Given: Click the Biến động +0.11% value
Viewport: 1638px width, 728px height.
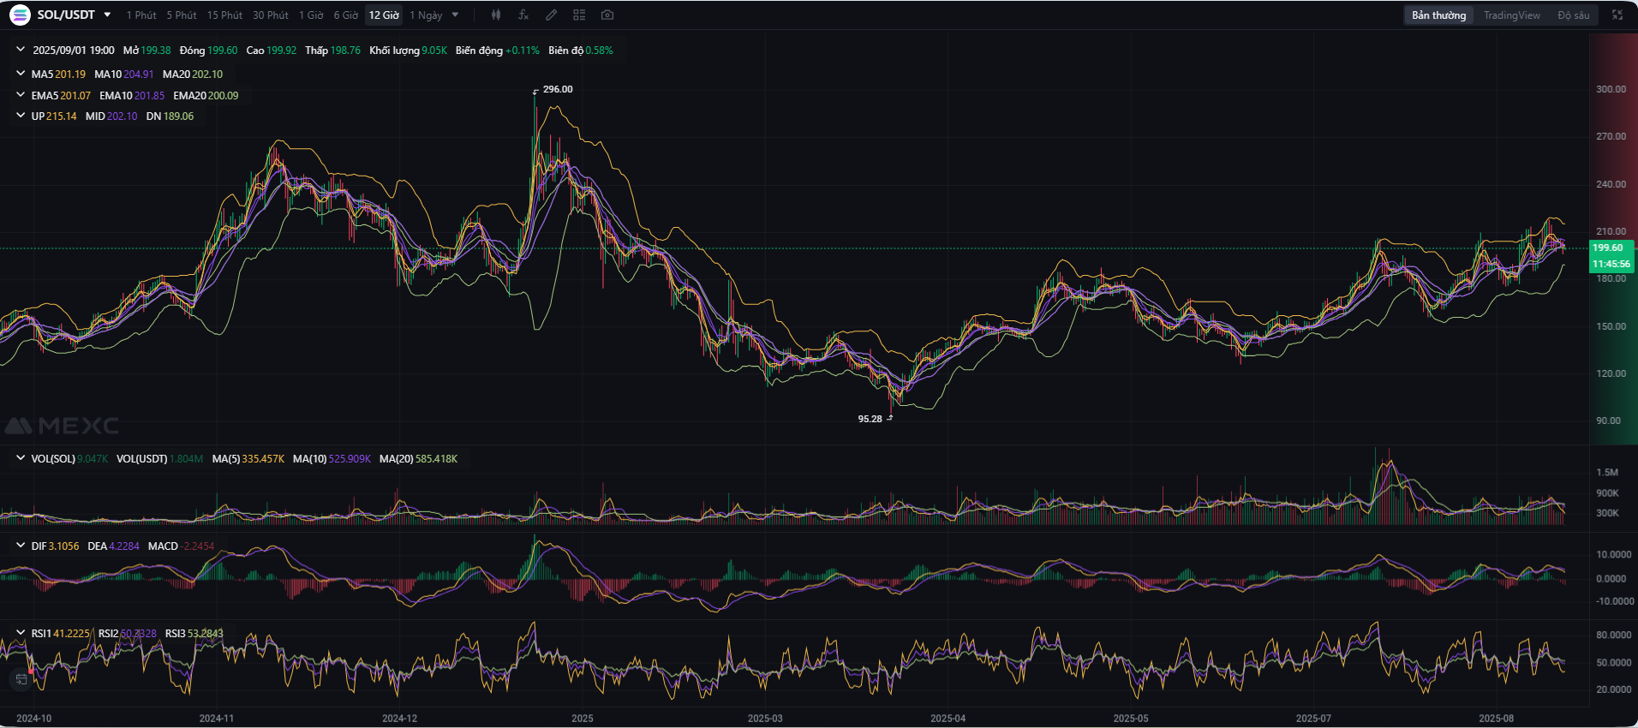Looking at the screenshot, I should pyautogui.click(x=498, y=51).
